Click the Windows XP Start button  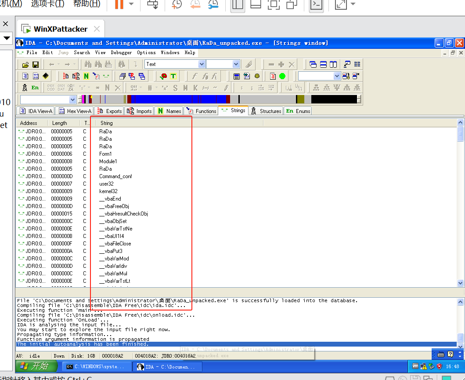(x=36, y=366)
